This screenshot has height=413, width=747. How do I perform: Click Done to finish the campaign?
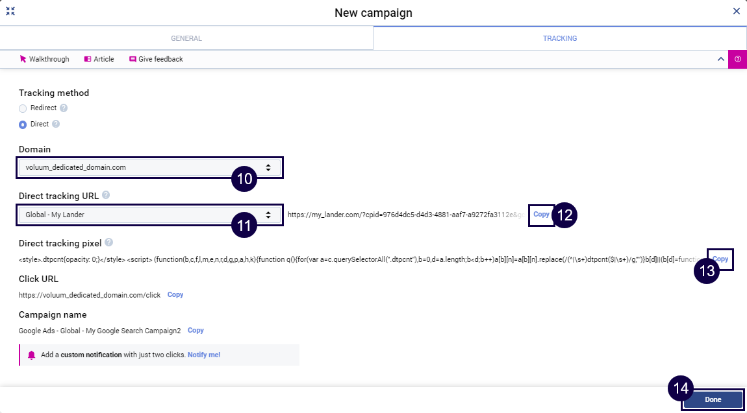coord(713,399)
